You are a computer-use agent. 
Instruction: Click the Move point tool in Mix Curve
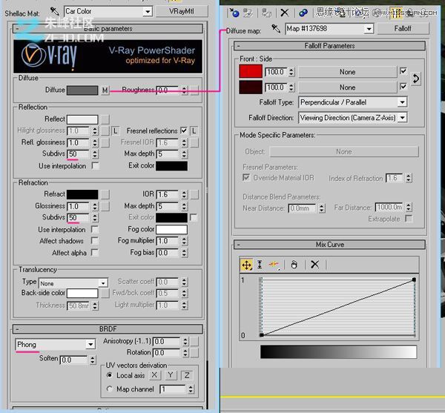[x=246, y=265]
